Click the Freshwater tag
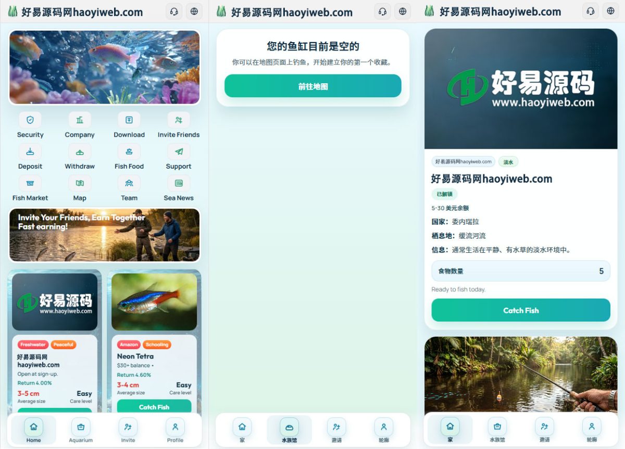The height and width of the screenshot is (449, 625). point(33,344)
